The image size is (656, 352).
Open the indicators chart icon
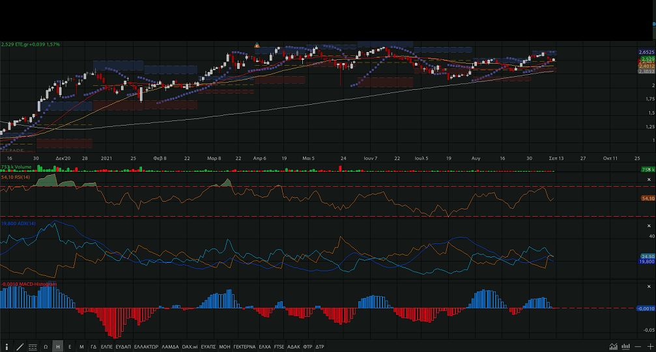[613, 347]
